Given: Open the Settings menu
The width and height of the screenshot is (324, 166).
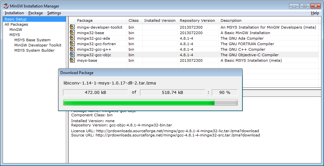Looking at the screenshot, I should pos(54,13).
